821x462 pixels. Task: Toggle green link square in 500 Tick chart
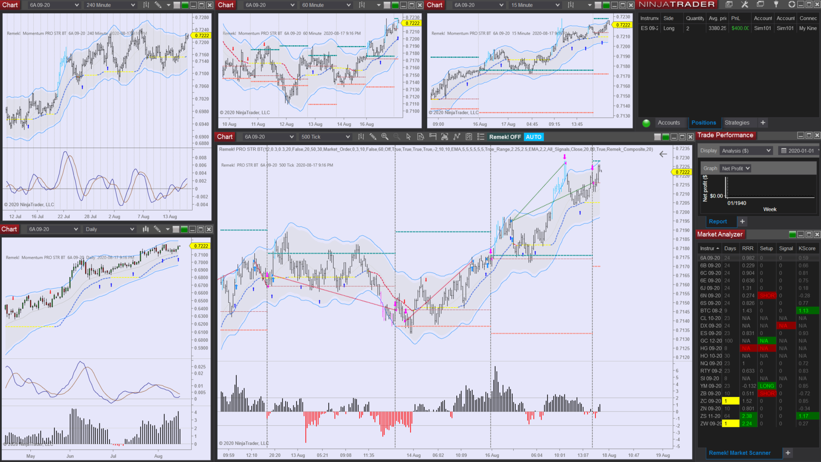[x=666, y=137]
